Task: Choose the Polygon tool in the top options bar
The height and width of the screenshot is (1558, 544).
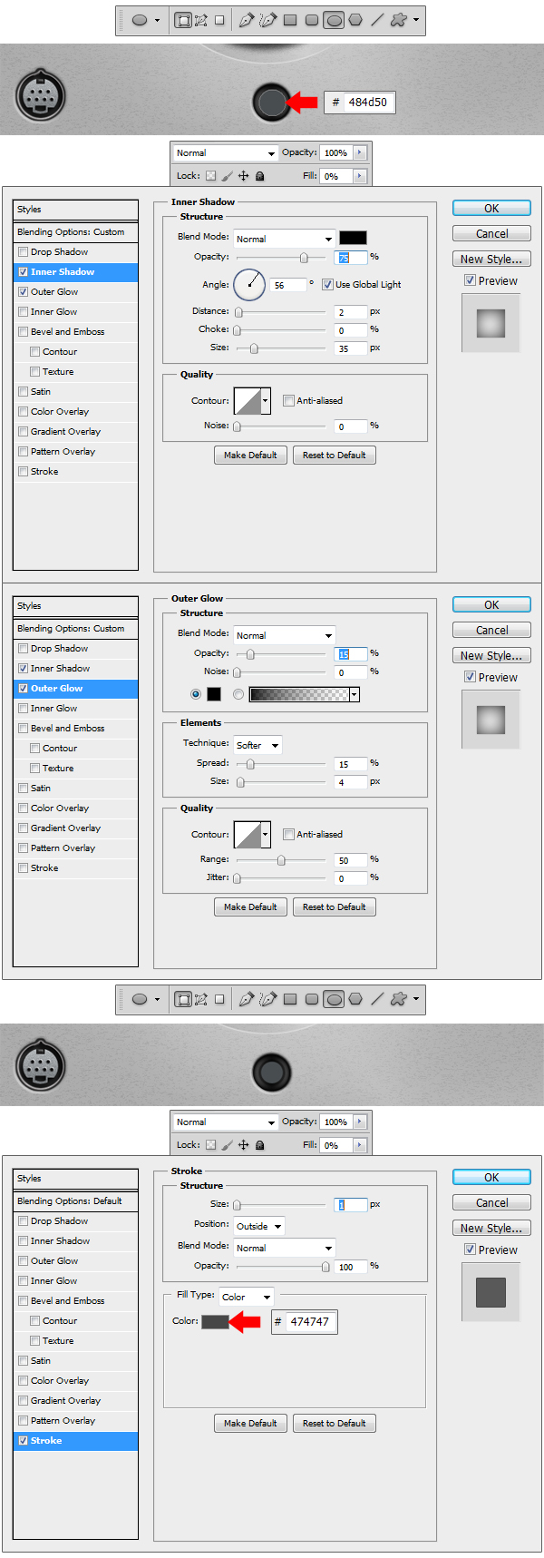Action: tap(355, 20)
